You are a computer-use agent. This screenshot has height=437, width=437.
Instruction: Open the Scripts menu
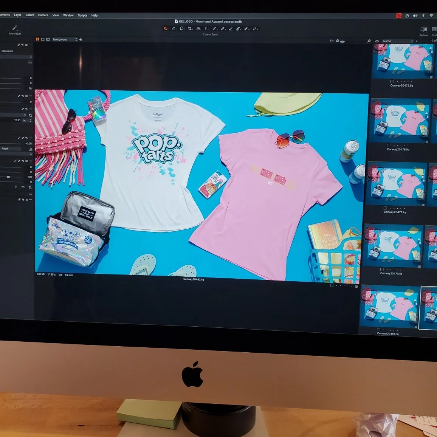82,15
